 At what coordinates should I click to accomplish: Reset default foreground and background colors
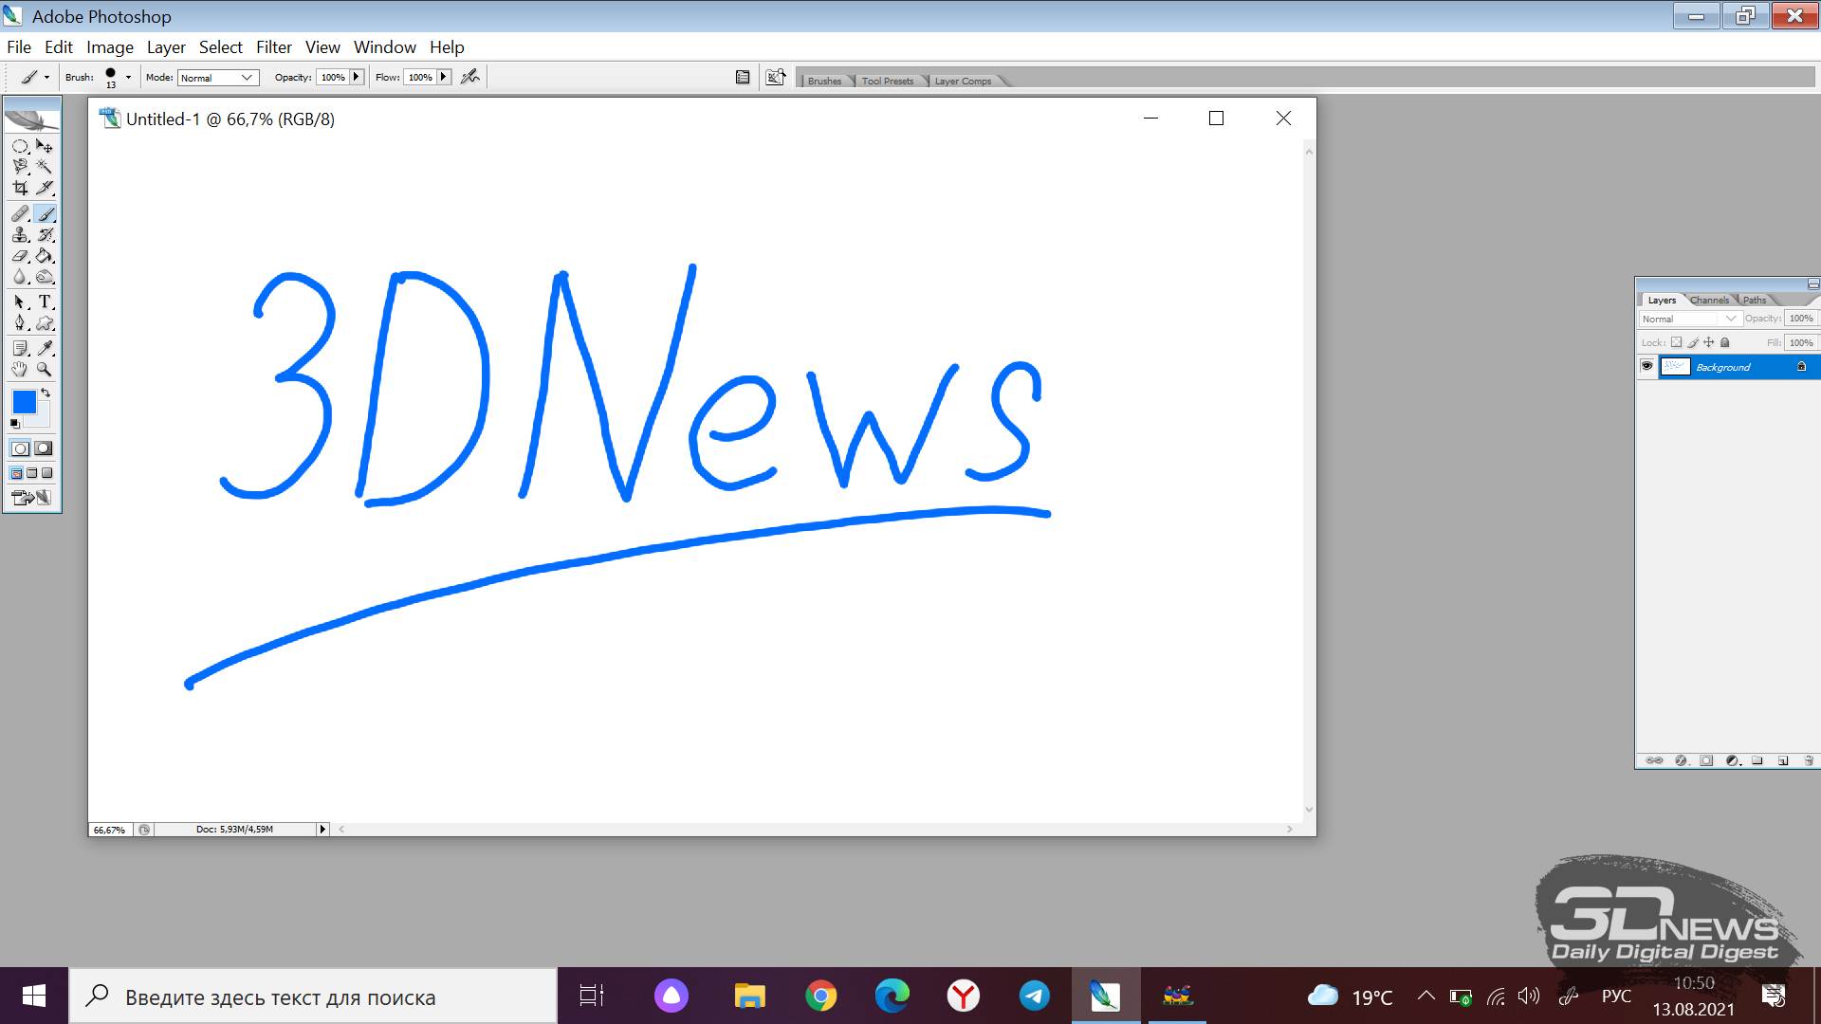[x=15, y=423]
